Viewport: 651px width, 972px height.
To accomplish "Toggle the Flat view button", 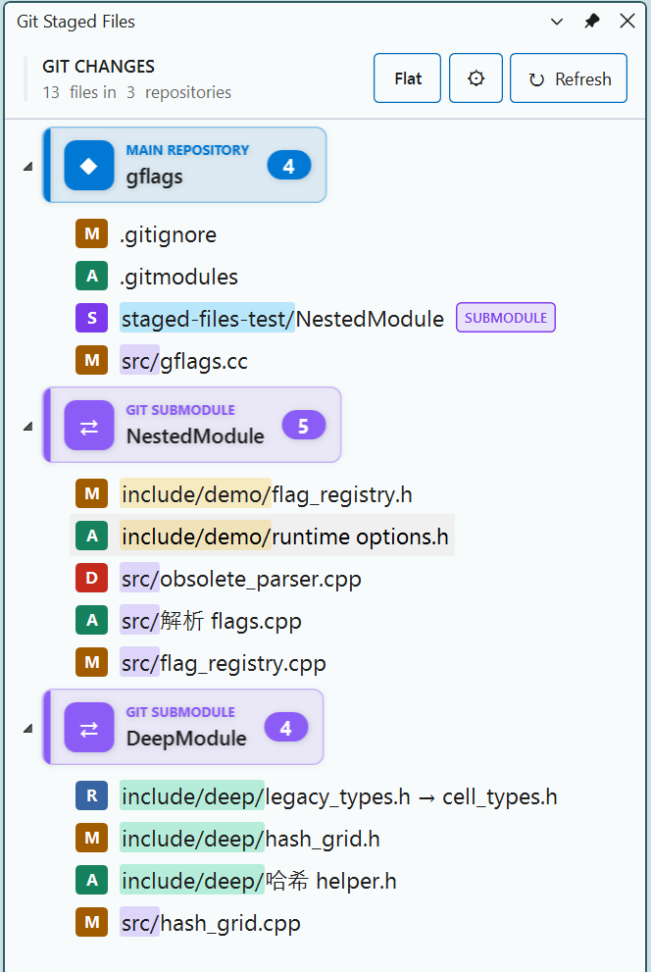I will point(408,78).
